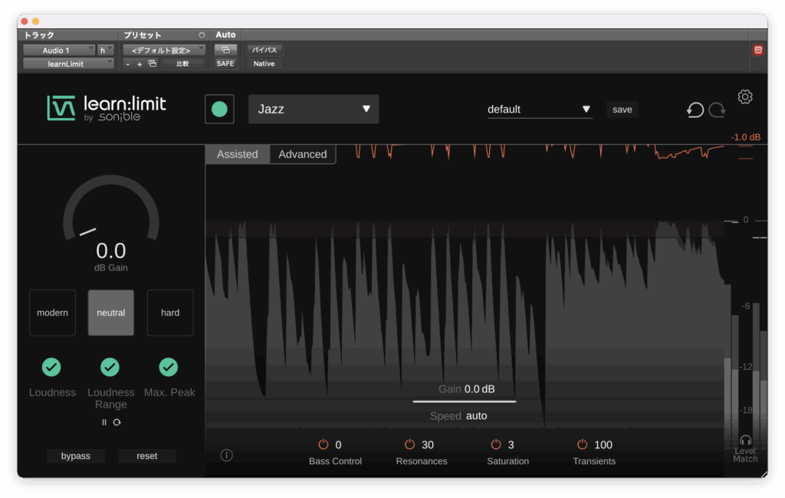This screenshot has width=785, height=498.
Task: Switch to the Assisted tab
Action: point(238,154)
